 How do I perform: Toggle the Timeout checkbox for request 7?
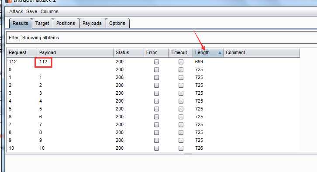click(x=181, y=124)
